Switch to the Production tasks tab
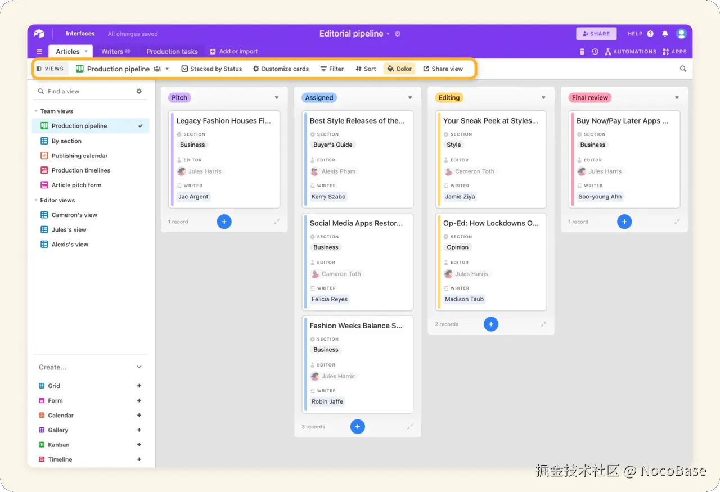Viewport: 720px width, 492px height. [x=172, y=51]
